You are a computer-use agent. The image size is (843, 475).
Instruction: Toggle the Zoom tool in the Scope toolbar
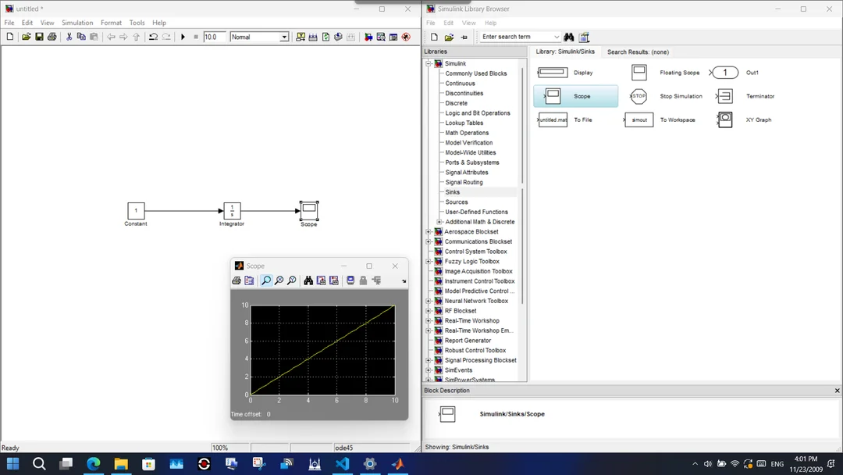point(266,280)
